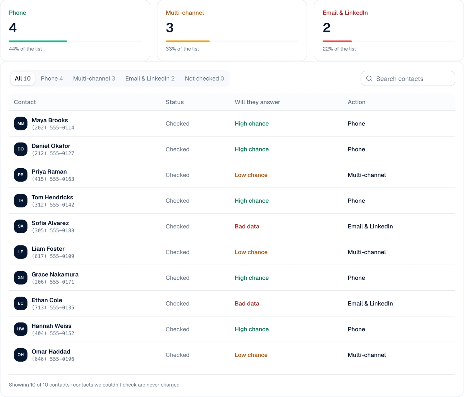Click Ethan Cole's Email & LinkedIn action

[370, 303]
